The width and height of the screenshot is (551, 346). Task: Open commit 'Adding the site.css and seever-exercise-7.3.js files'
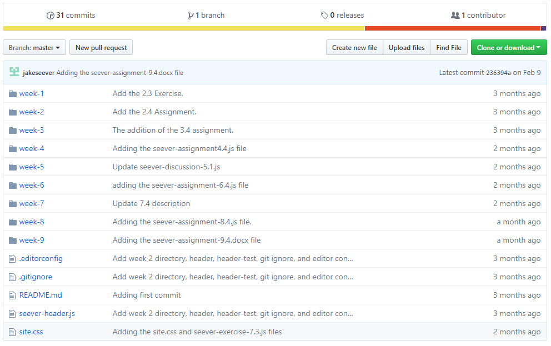197,332
